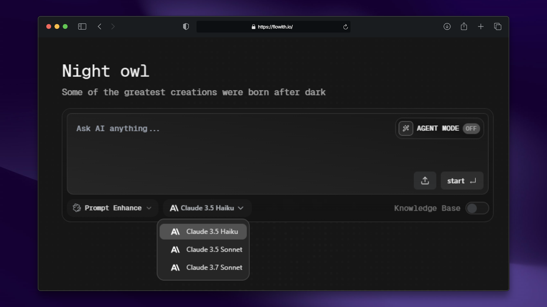This screenshot has width=547, height=307.
Task: Go forward with the browser forward arrow
Action: [113, 27]
